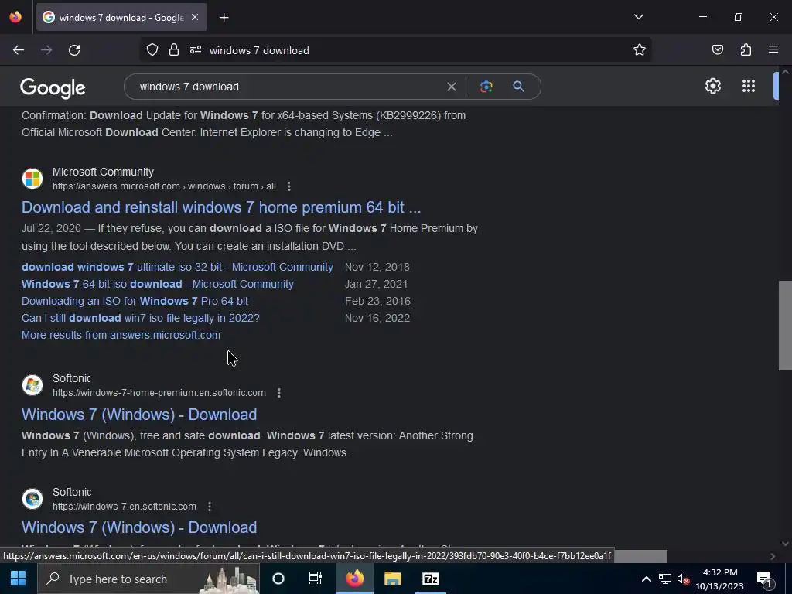Open the Extensions puzzle icon
This screenshot has width=792, height=594.
coord(746,49)
